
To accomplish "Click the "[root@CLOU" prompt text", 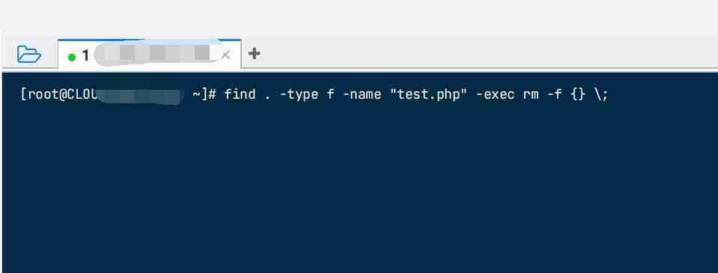I will pos(59,95).
